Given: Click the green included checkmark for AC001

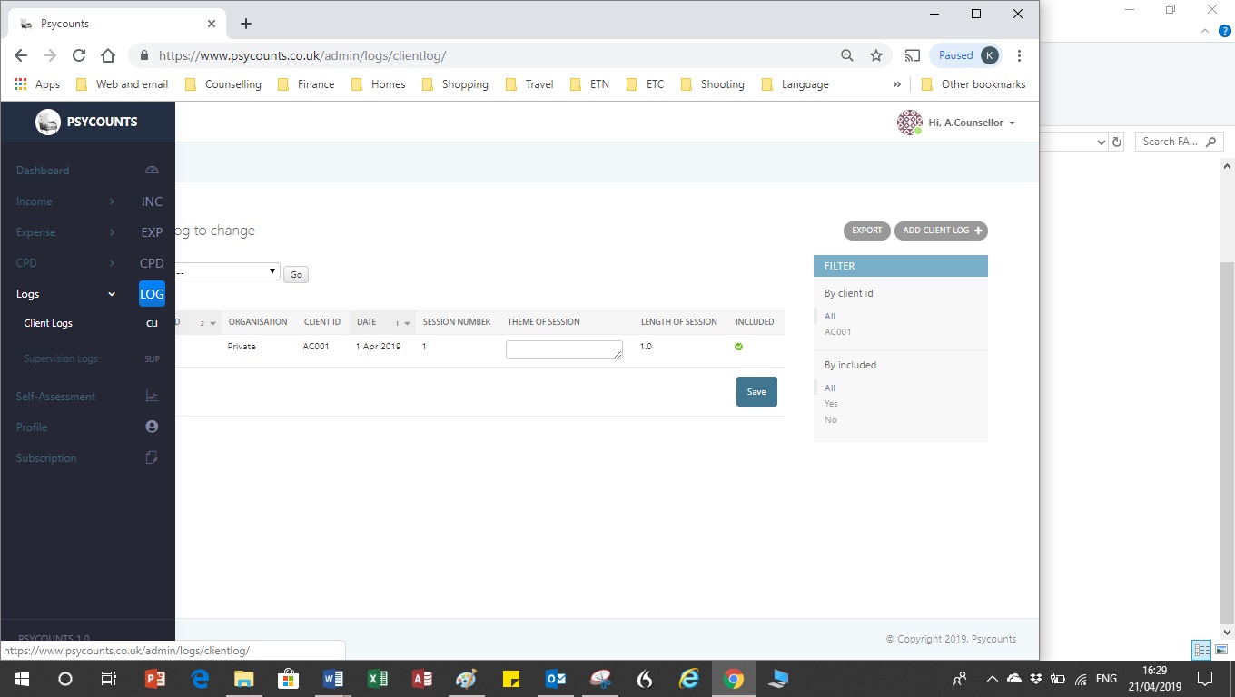Looking at the screenshot, I should [x=738, y=347].
